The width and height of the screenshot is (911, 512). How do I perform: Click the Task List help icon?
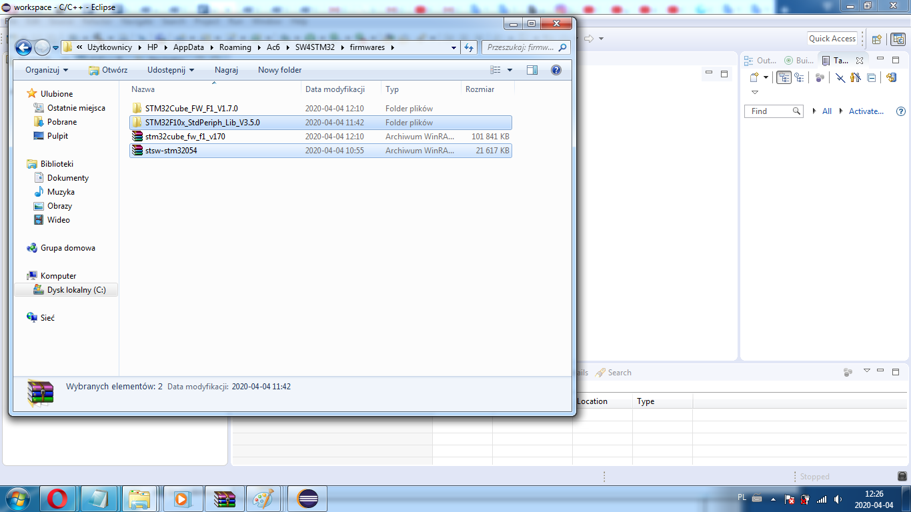tap(901, 111)
